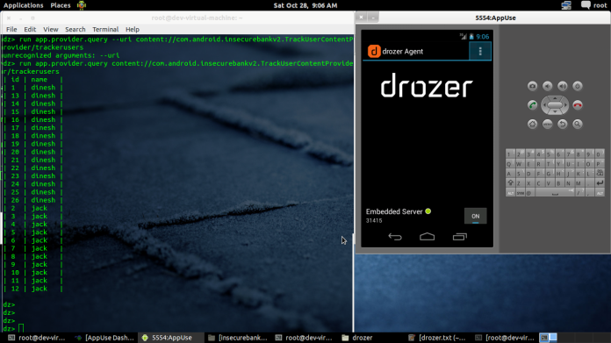The width and height of the screenshot is (611, 343).
Task: Click the D-pad down arrow
Action: [x=555, y=112]
